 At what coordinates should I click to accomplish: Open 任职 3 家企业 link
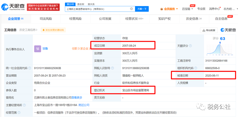click(81, 49)
